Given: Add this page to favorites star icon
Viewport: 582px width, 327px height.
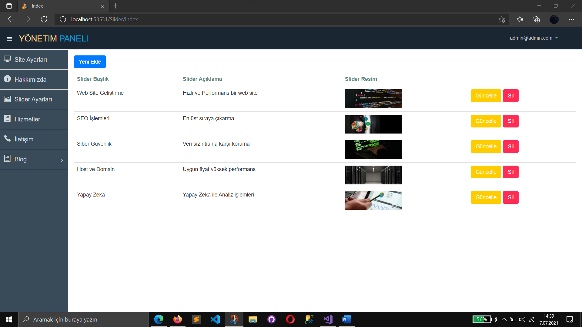Looking at the screenshot, I should 502,19.
